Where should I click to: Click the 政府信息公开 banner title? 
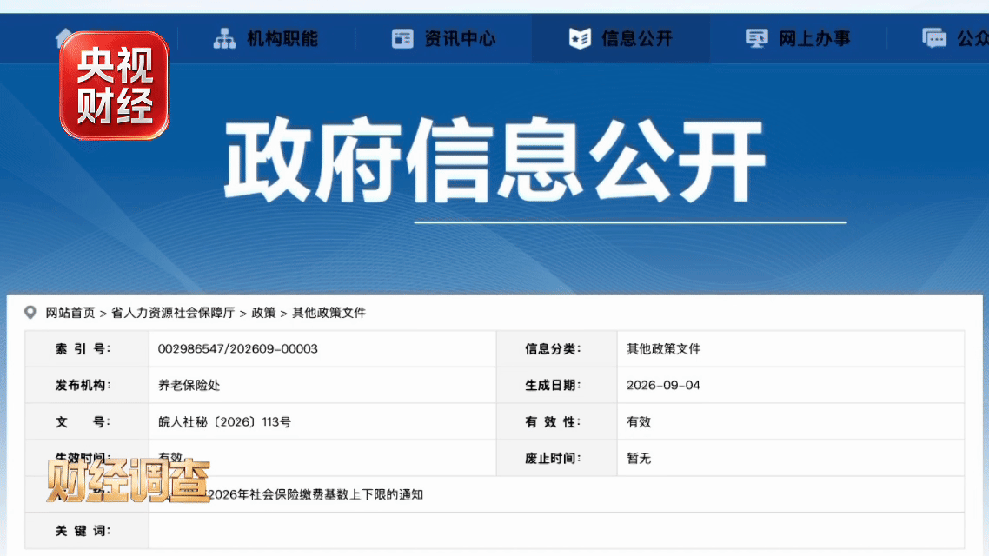tap(495, 160)
